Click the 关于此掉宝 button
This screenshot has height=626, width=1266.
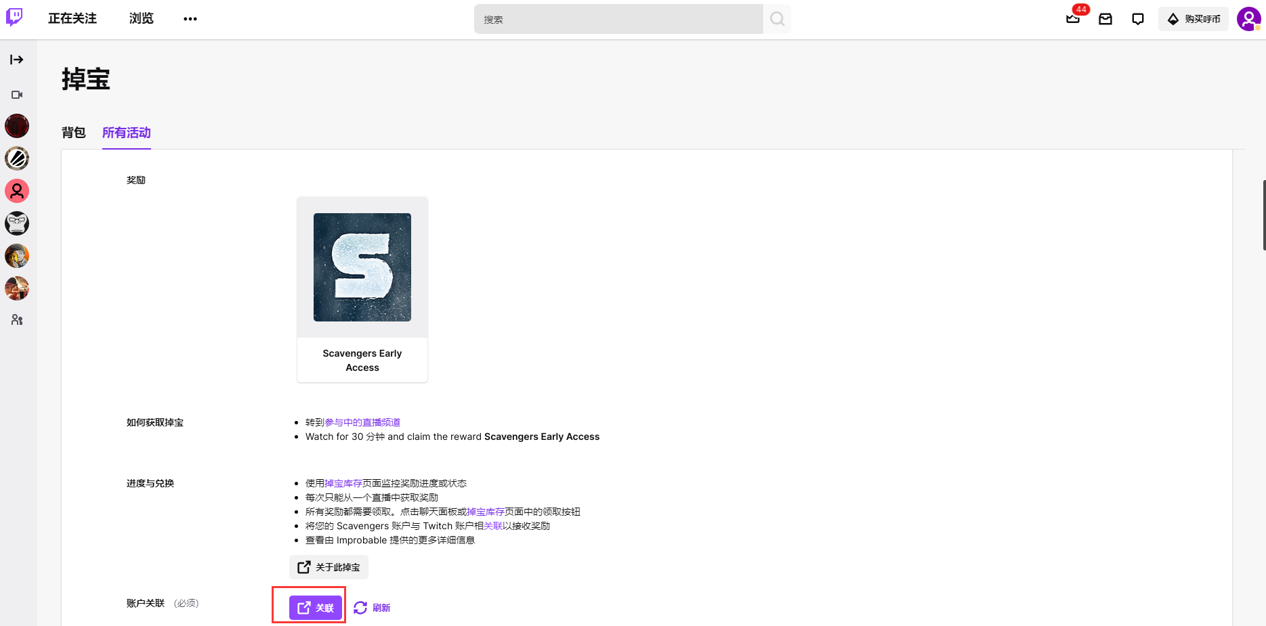329,567
